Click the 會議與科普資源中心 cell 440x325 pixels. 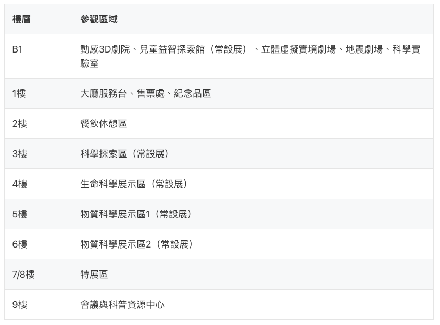(x=122, y=305)
